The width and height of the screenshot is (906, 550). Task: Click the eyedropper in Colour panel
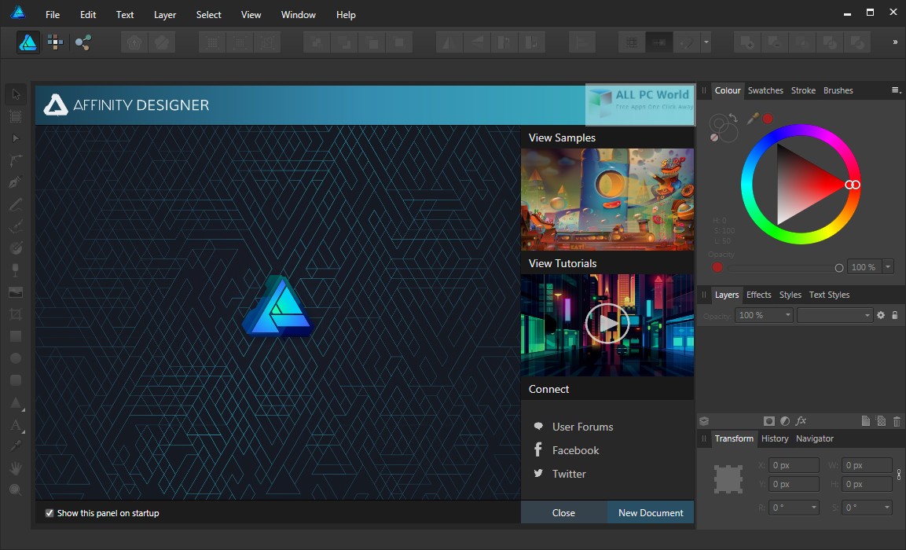[753, 119]
